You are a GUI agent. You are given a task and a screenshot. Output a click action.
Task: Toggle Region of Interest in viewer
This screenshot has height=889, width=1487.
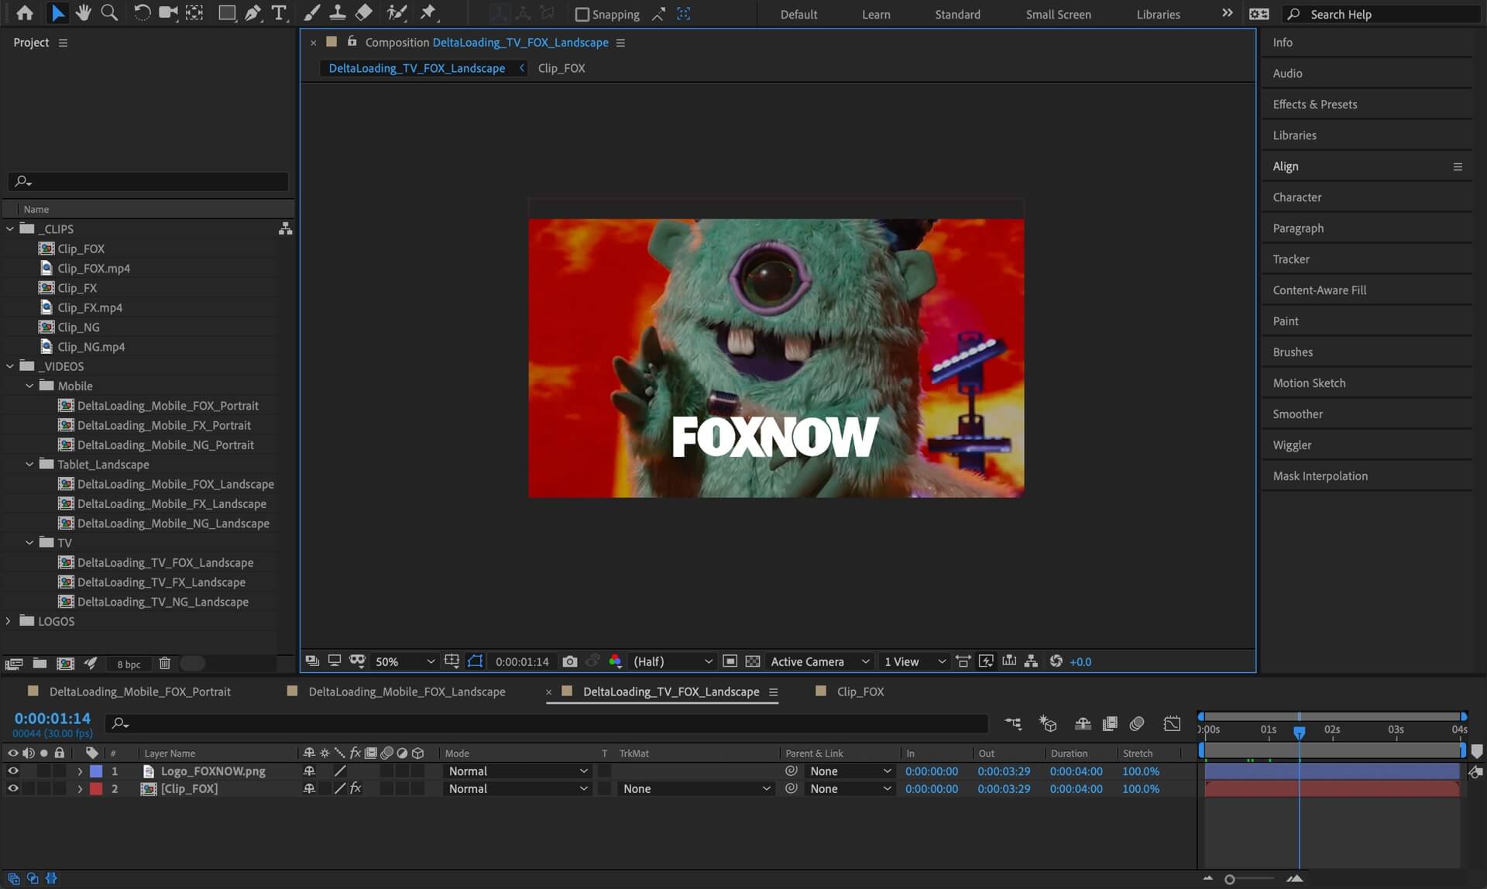click(730, 661)
